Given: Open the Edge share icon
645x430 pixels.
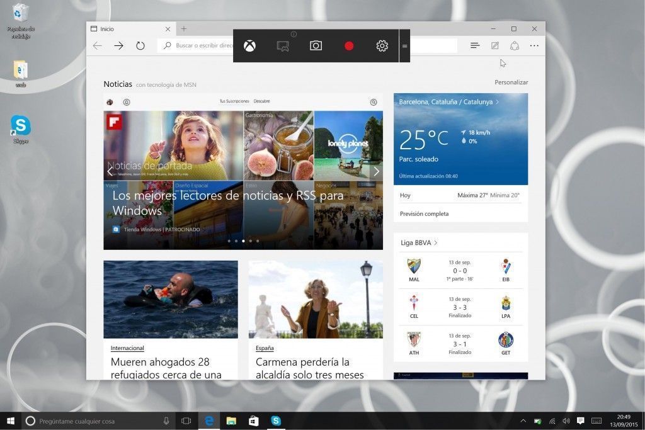Looking at the screenshot, I should click(x=514, y=45).
